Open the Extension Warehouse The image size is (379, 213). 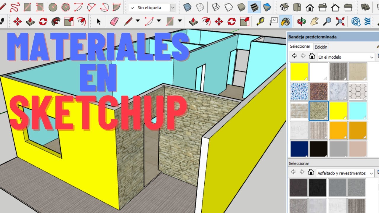click(x=368, y=21)
